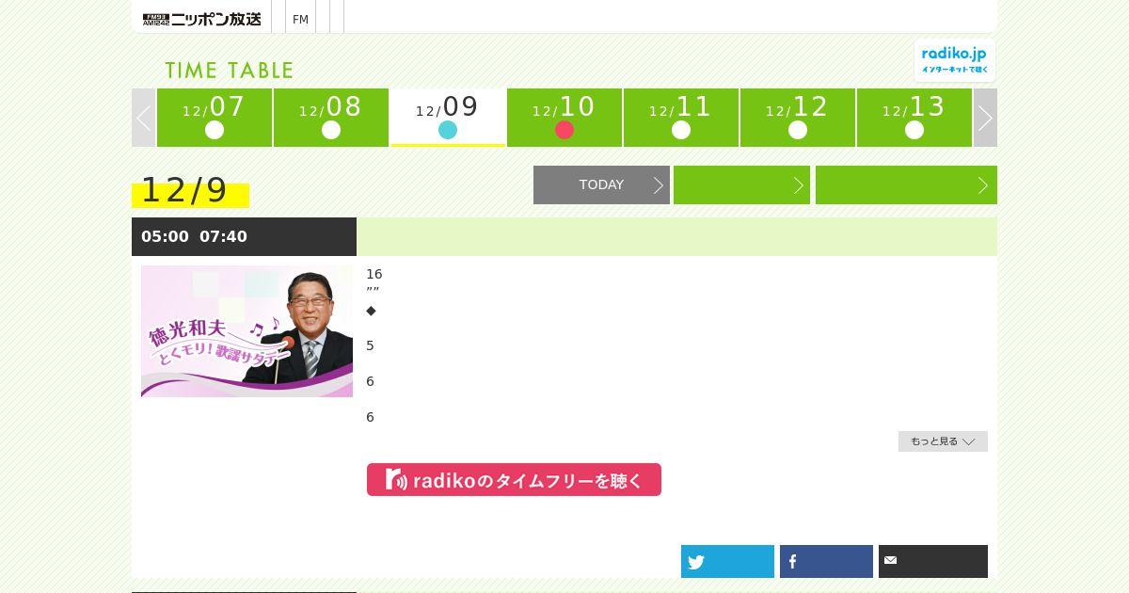Select the 12/12 date tab
This screenshot has height=593, width=1129.
[x=798, y=118]
